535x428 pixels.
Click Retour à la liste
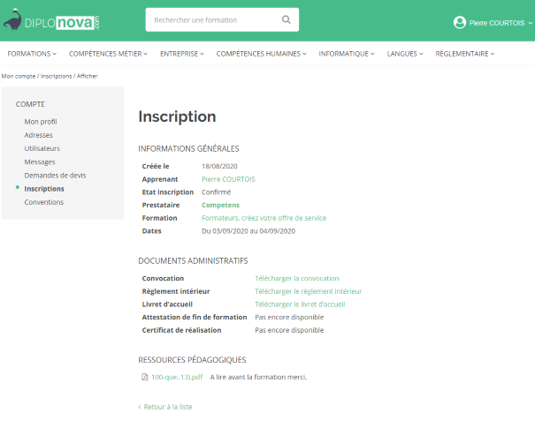(x=166, y=407)
